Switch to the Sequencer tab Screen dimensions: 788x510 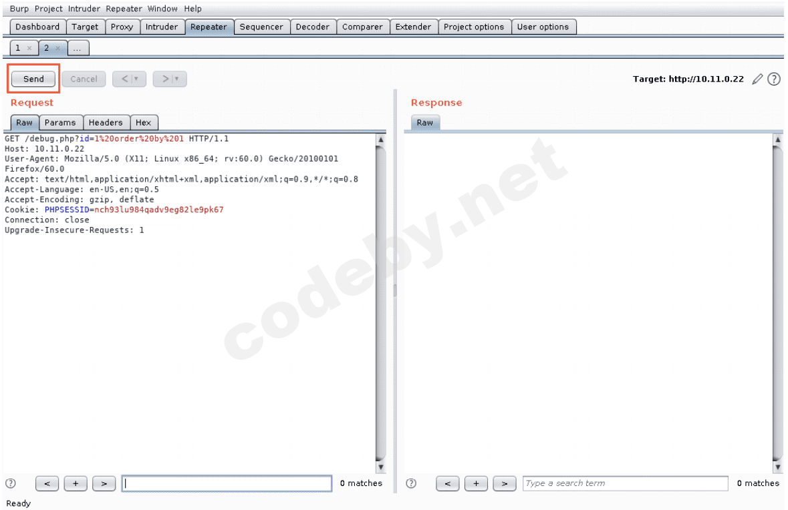click(261, 27)
